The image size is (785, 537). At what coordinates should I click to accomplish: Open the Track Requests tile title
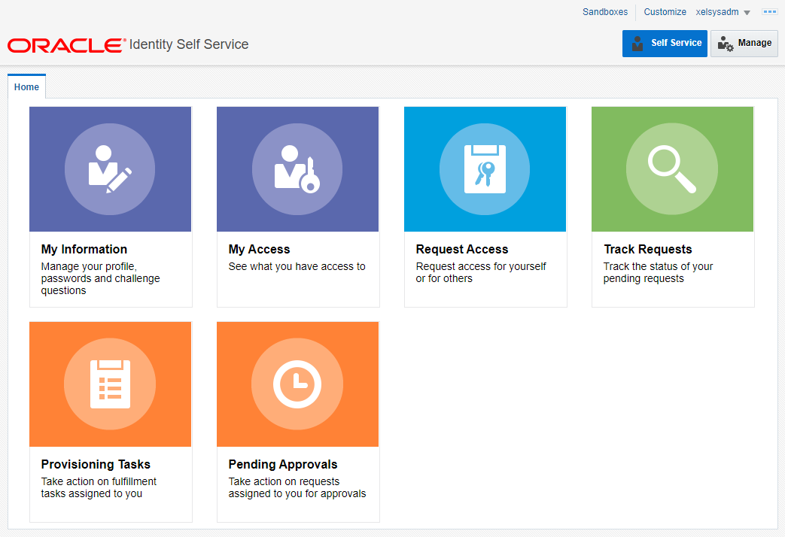point(648,249)
